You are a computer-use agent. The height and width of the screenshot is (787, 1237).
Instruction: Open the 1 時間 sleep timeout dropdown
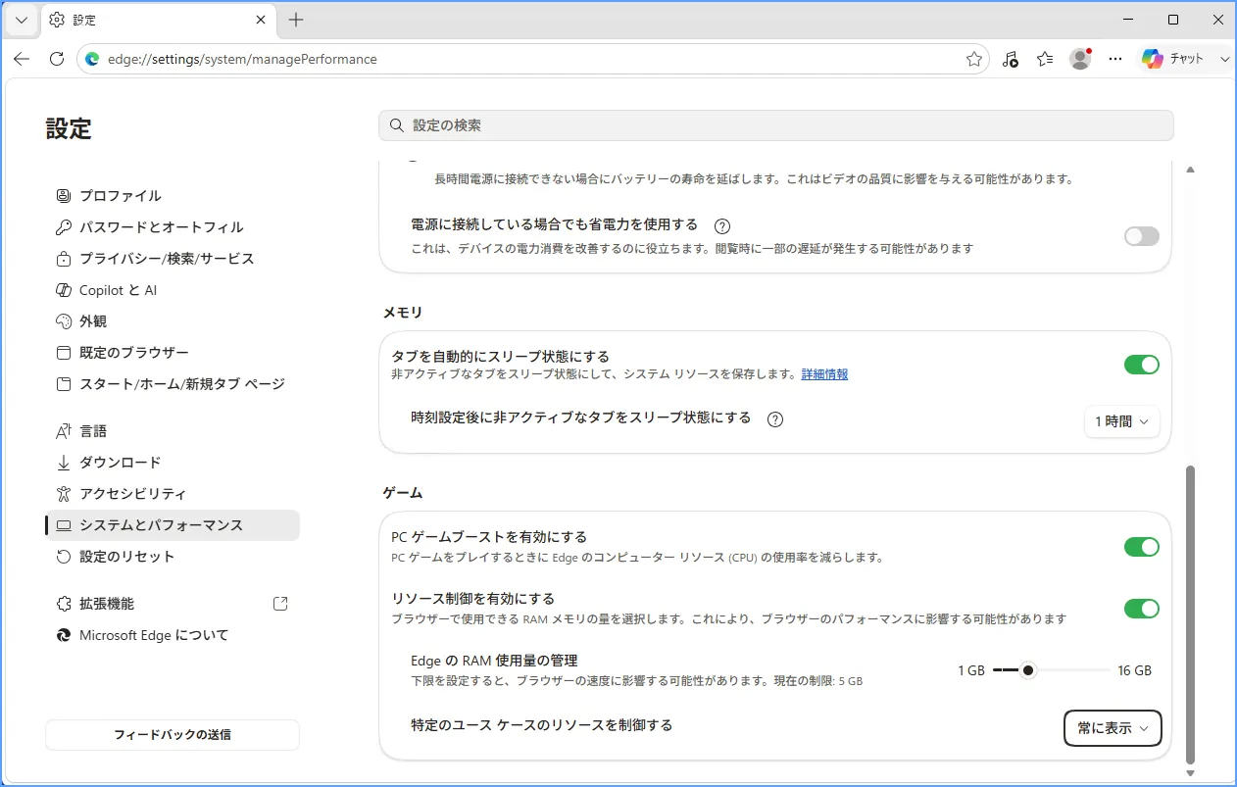1122,421
